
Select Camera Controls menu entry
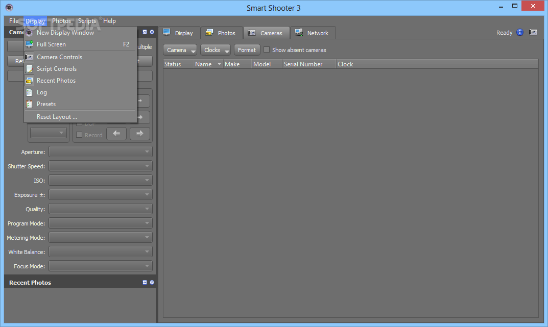click(80, 57)
